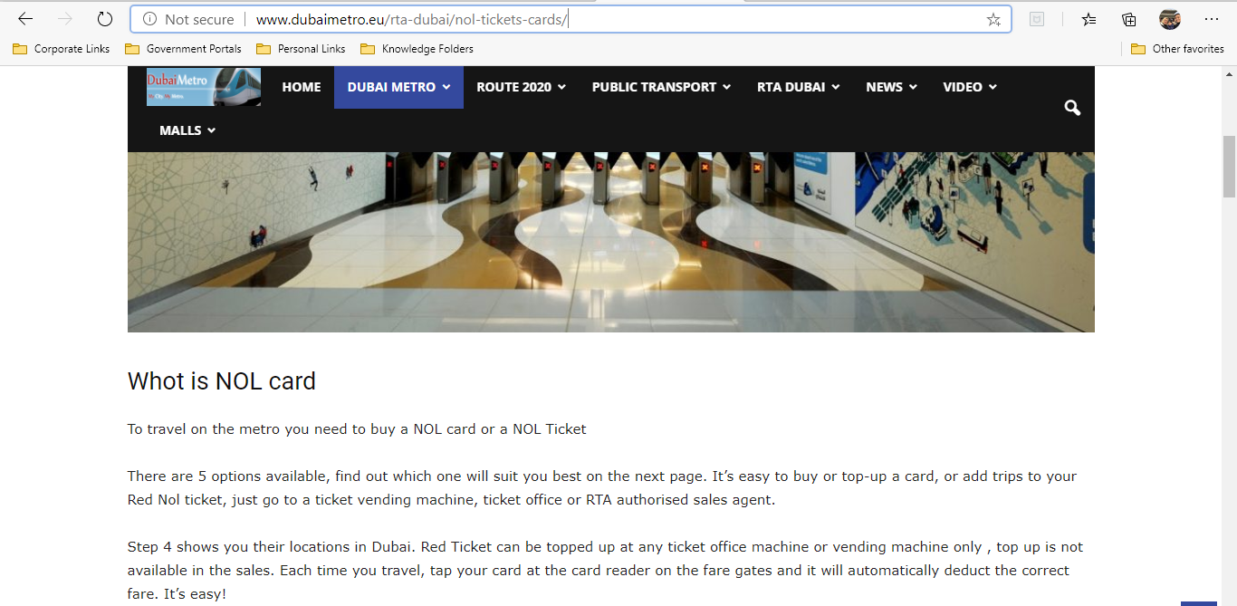Screen dimensions: 1237x606
Task: Open the Other favorites folder
Action: [x=1177, y=49]
